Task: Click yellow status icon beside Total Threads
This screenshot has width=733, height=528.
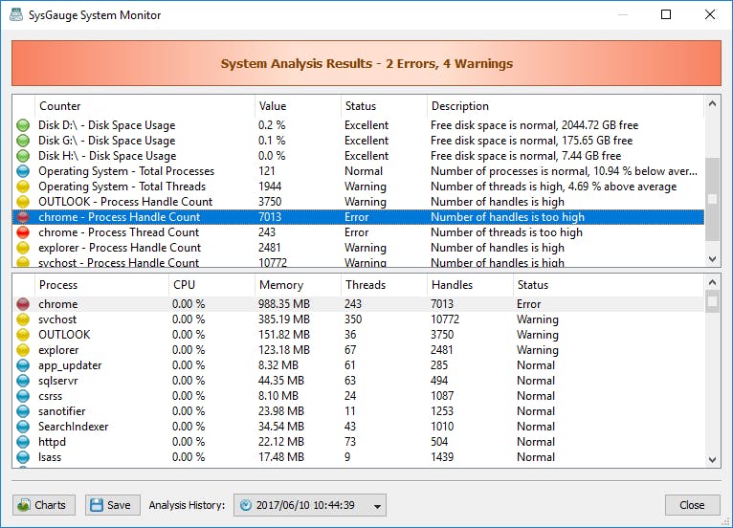Action: (x=23, y=187)
